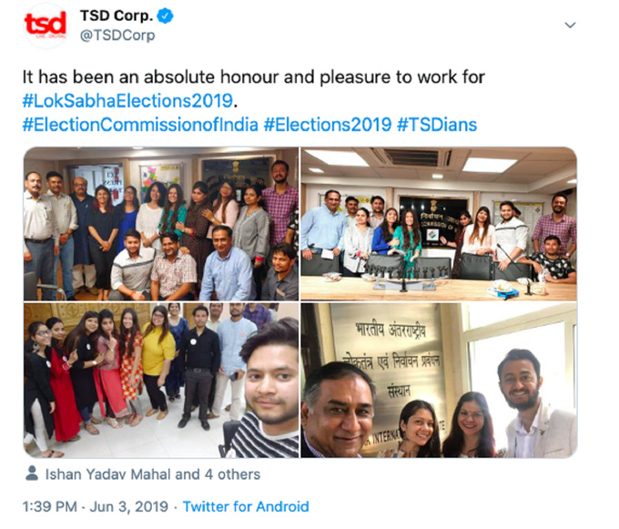The height and width of the screenshot is (529, 619).
Task: Open the @TSDCorp handle link
Action: pos(117,36)
